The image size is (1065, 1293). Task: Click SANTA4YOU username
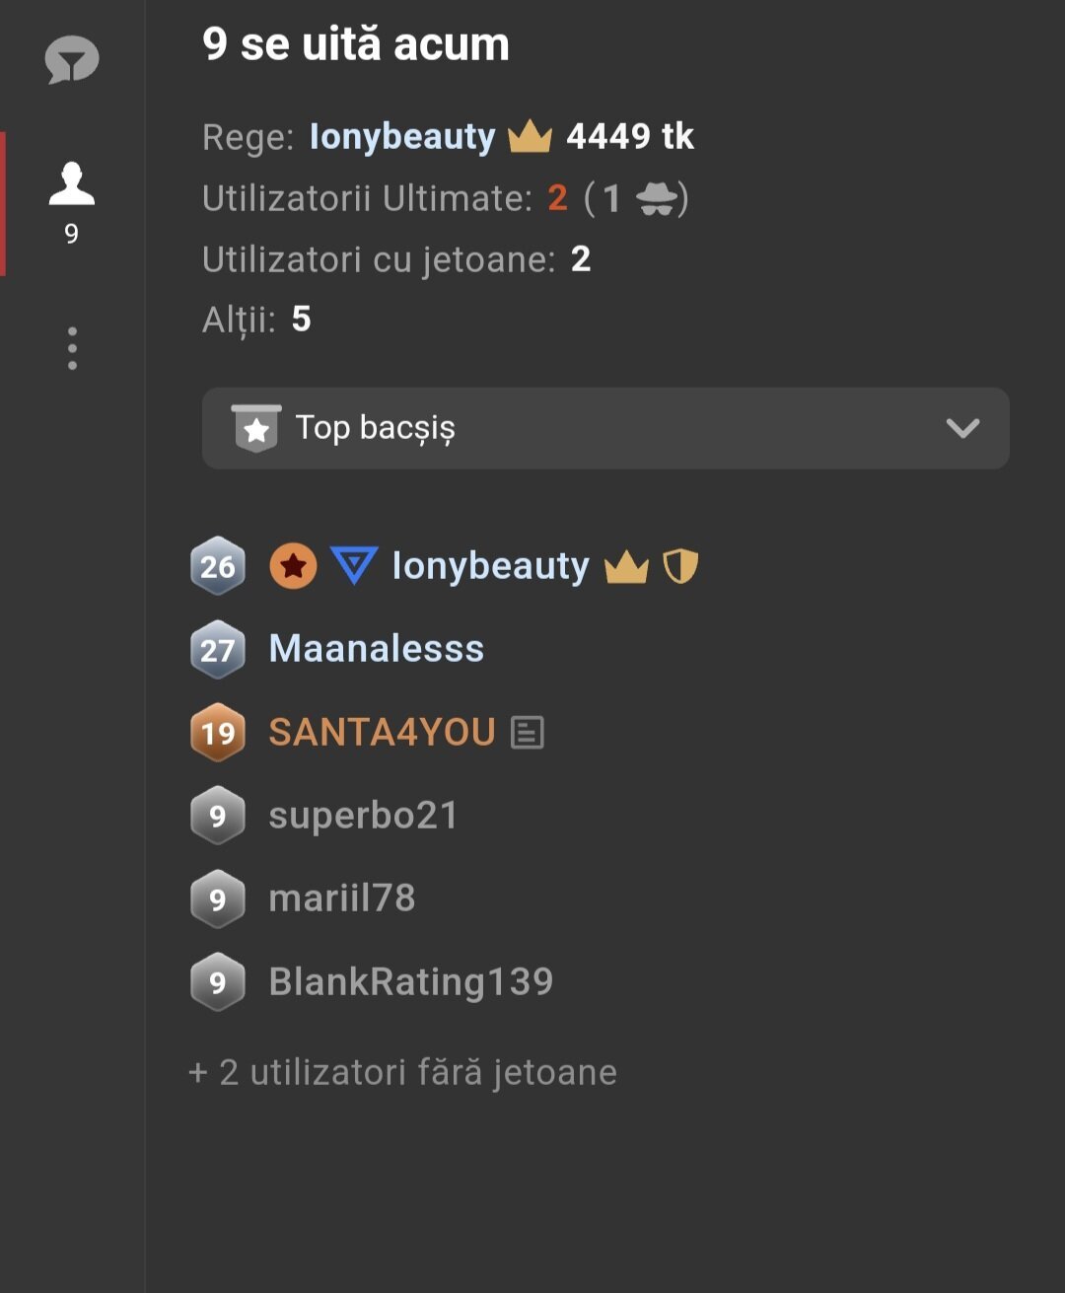pyautogui.click(x=382, y=732)
